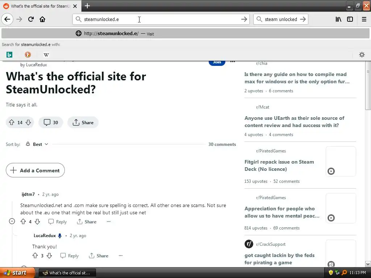The width and height of the screenshot is (371, 278).
Task: Open Appreciation for people post link
Action: (282, 212)
